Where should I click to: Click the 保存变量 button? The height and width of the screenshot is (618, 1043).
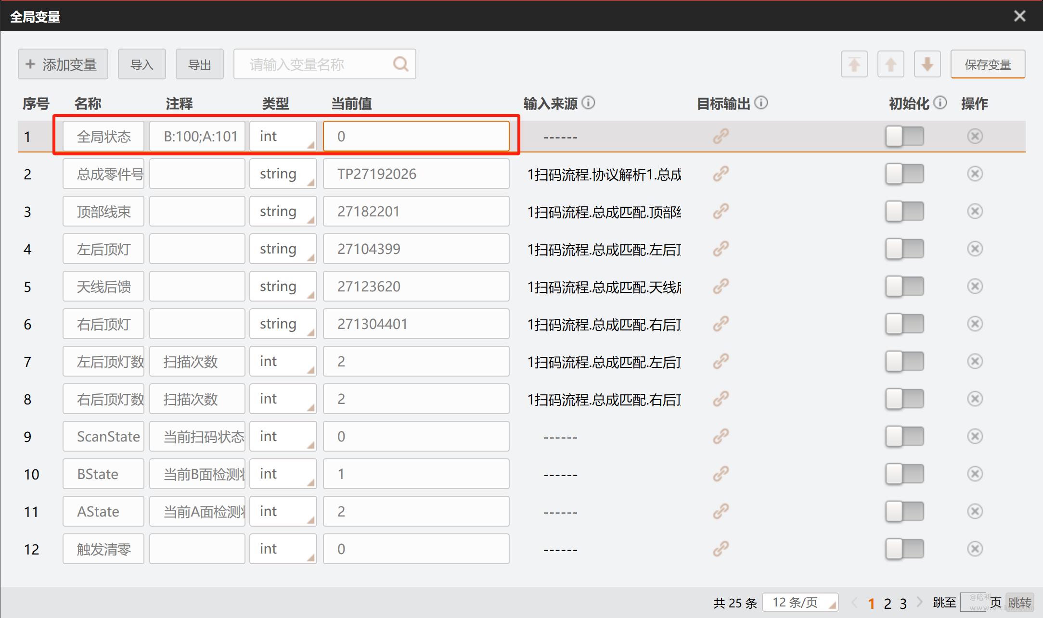click(988, 64)
